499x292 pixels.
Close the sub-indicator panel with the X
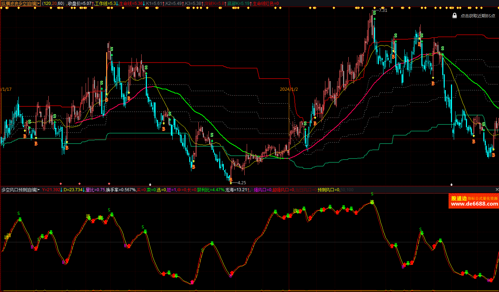click(497, 189)
